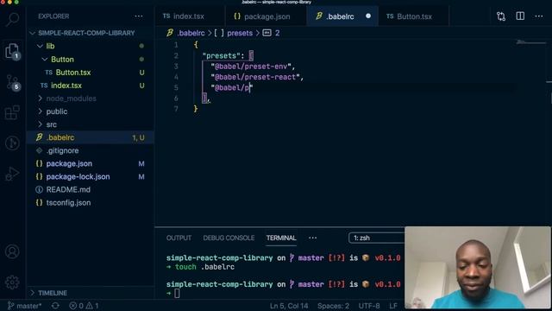The image size is (552, 311).
Task: Click the sync changes icon in status bar
Action: click(x=55, y=306)
